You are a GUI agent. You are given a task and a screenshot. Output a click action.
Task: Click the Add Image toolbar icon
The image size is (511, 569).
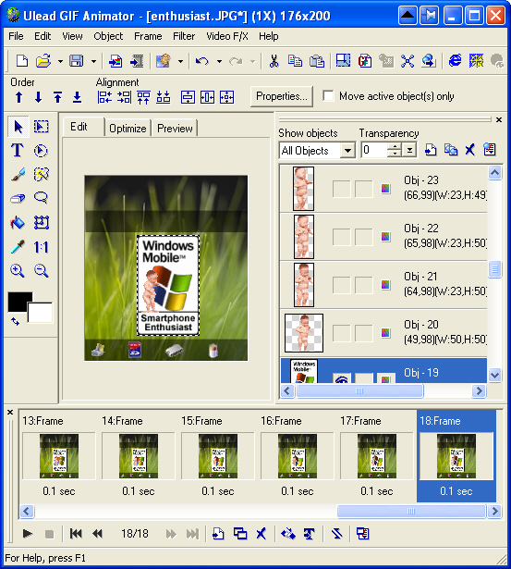coord(116,61)
